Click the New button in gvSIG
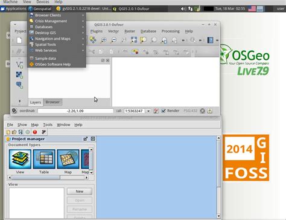 pos(80,192)
